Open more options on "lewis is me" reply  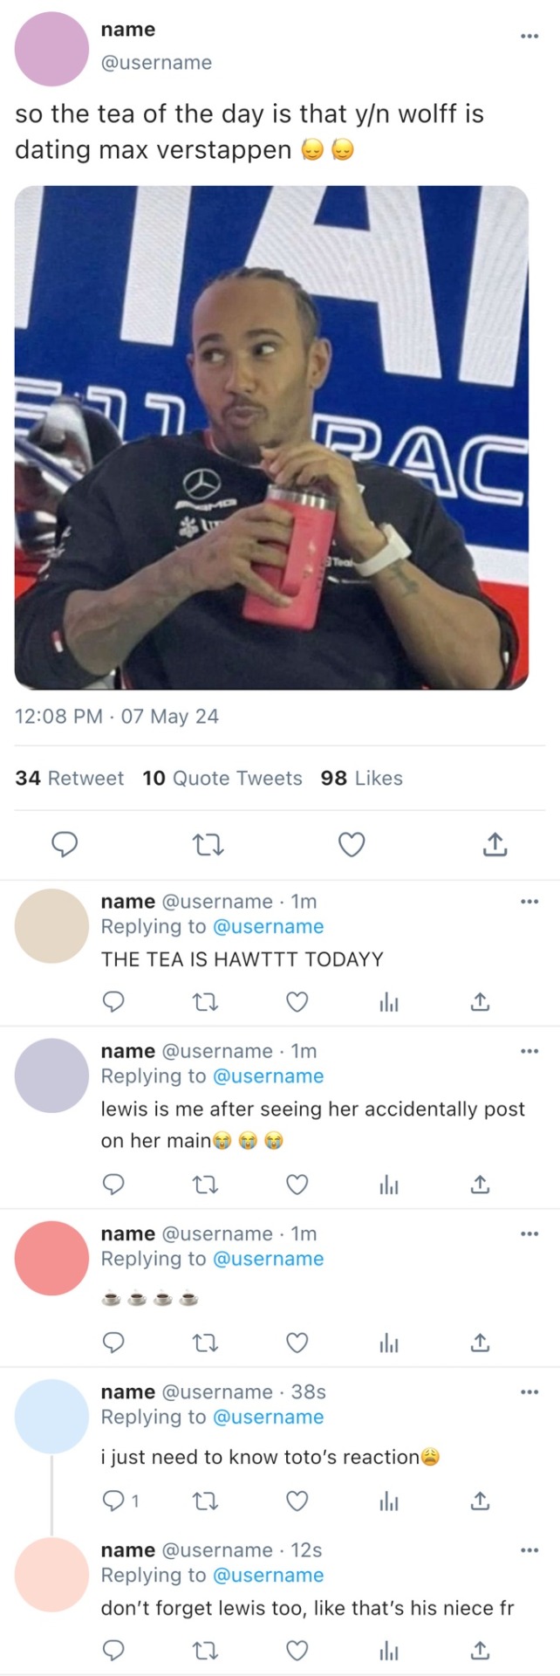529,1051
